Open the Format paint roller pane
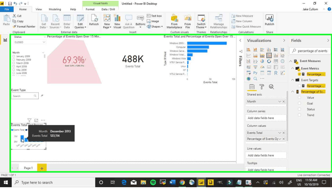This screenshot has width=332, height=188. click(x=262, y=87)
